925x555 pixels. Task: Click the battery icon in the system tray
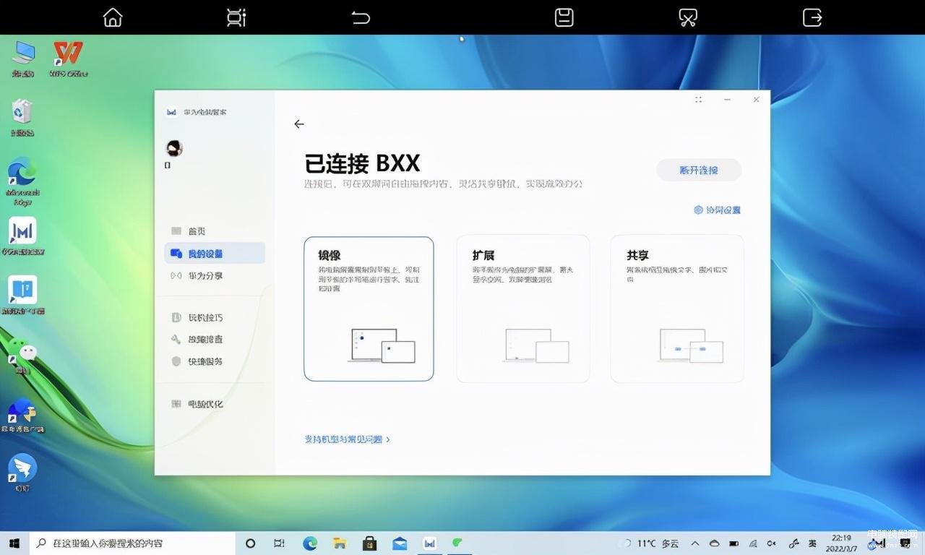coord(734,543)
